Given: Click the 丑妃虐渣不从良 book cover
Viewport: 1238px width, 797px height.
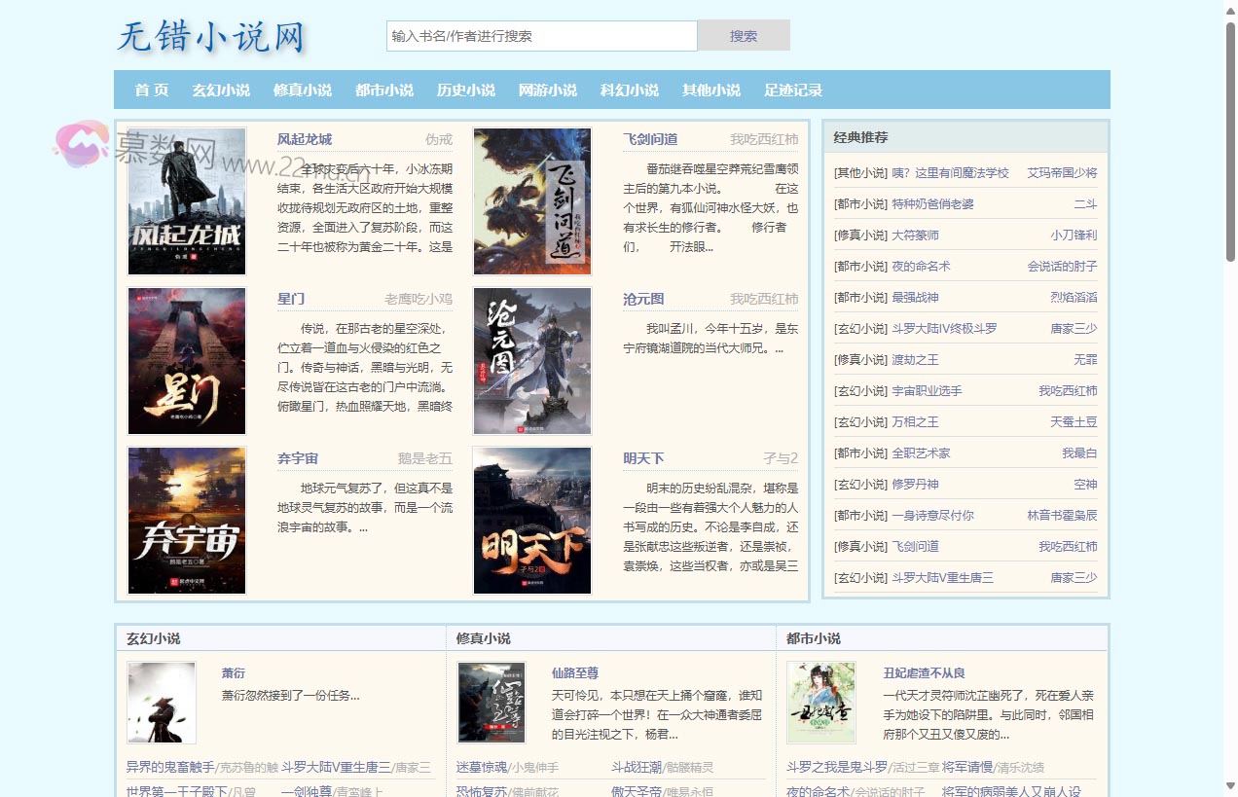Looking at the screenshot, I should click(x=820, y=703).
